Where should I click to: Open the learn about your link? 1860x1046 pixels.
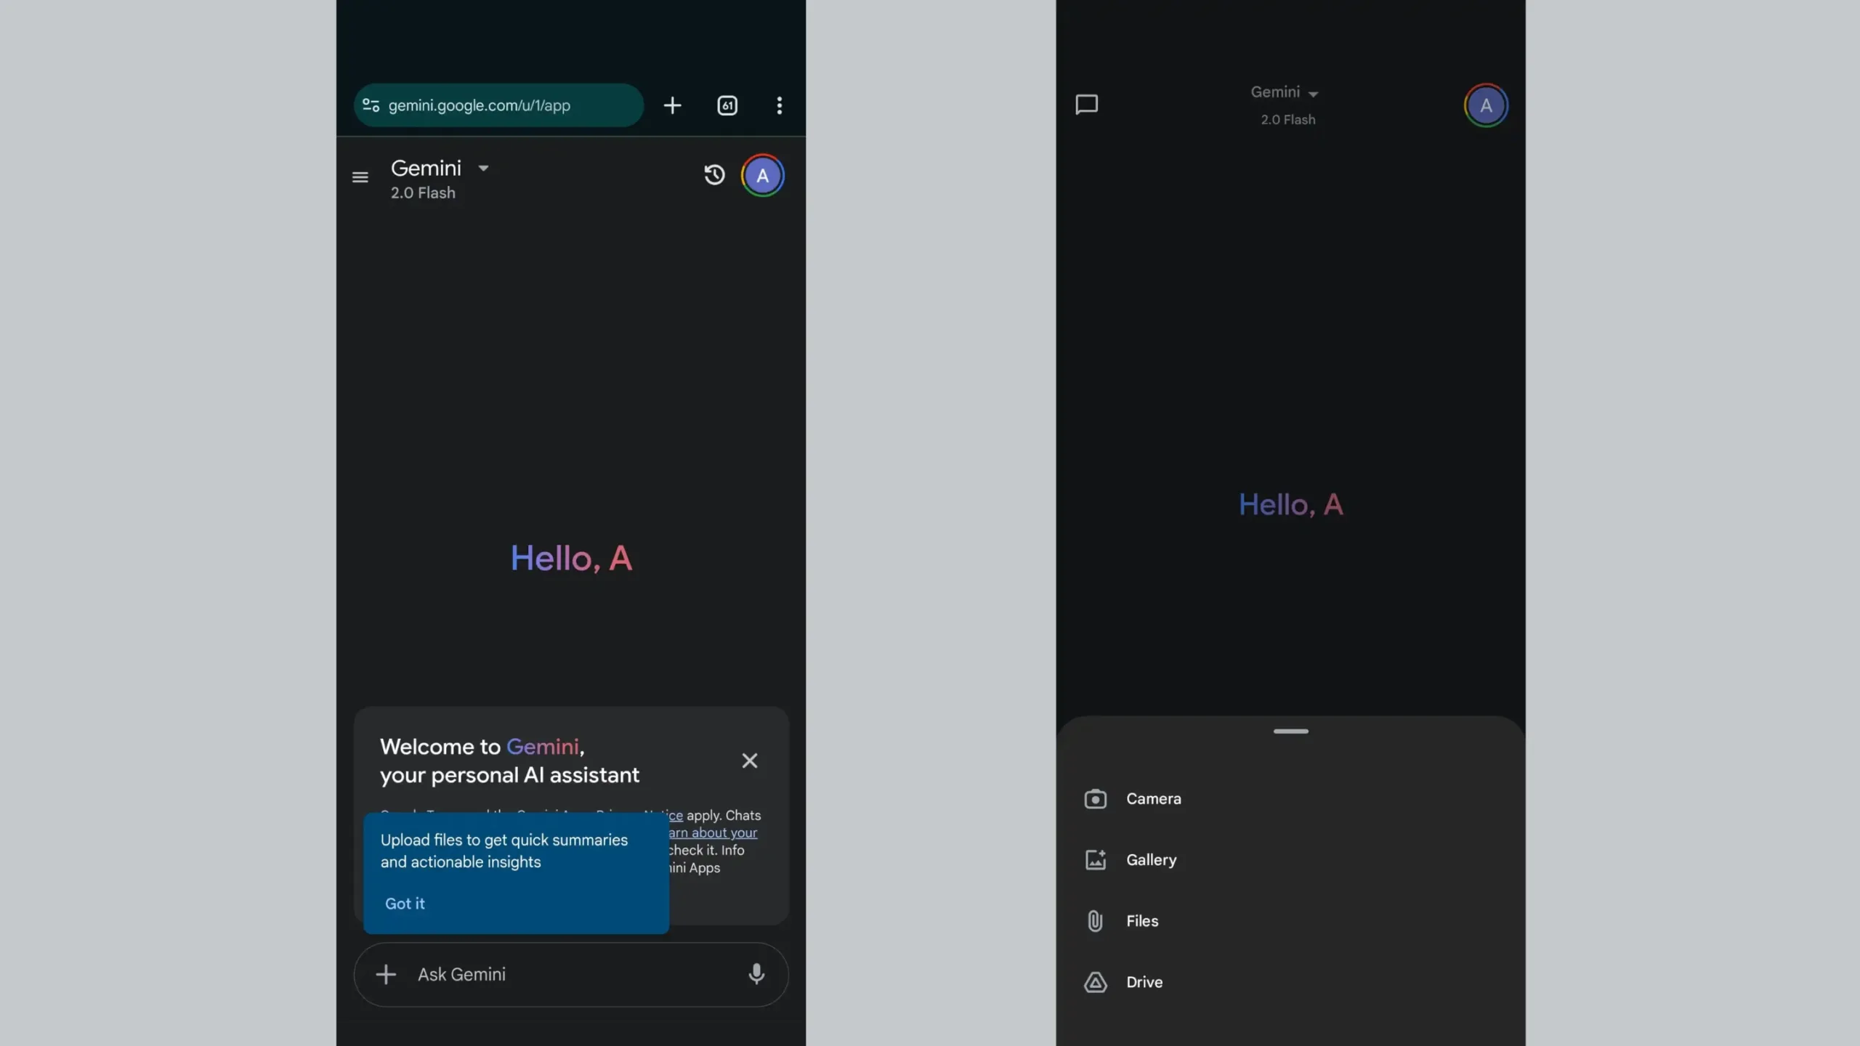[x=713, y=832]
